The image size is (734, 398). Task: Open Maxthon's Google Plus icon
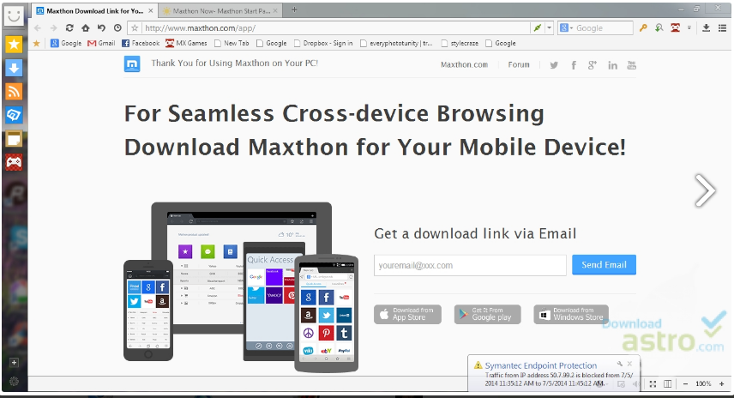(x=593, y=65)
